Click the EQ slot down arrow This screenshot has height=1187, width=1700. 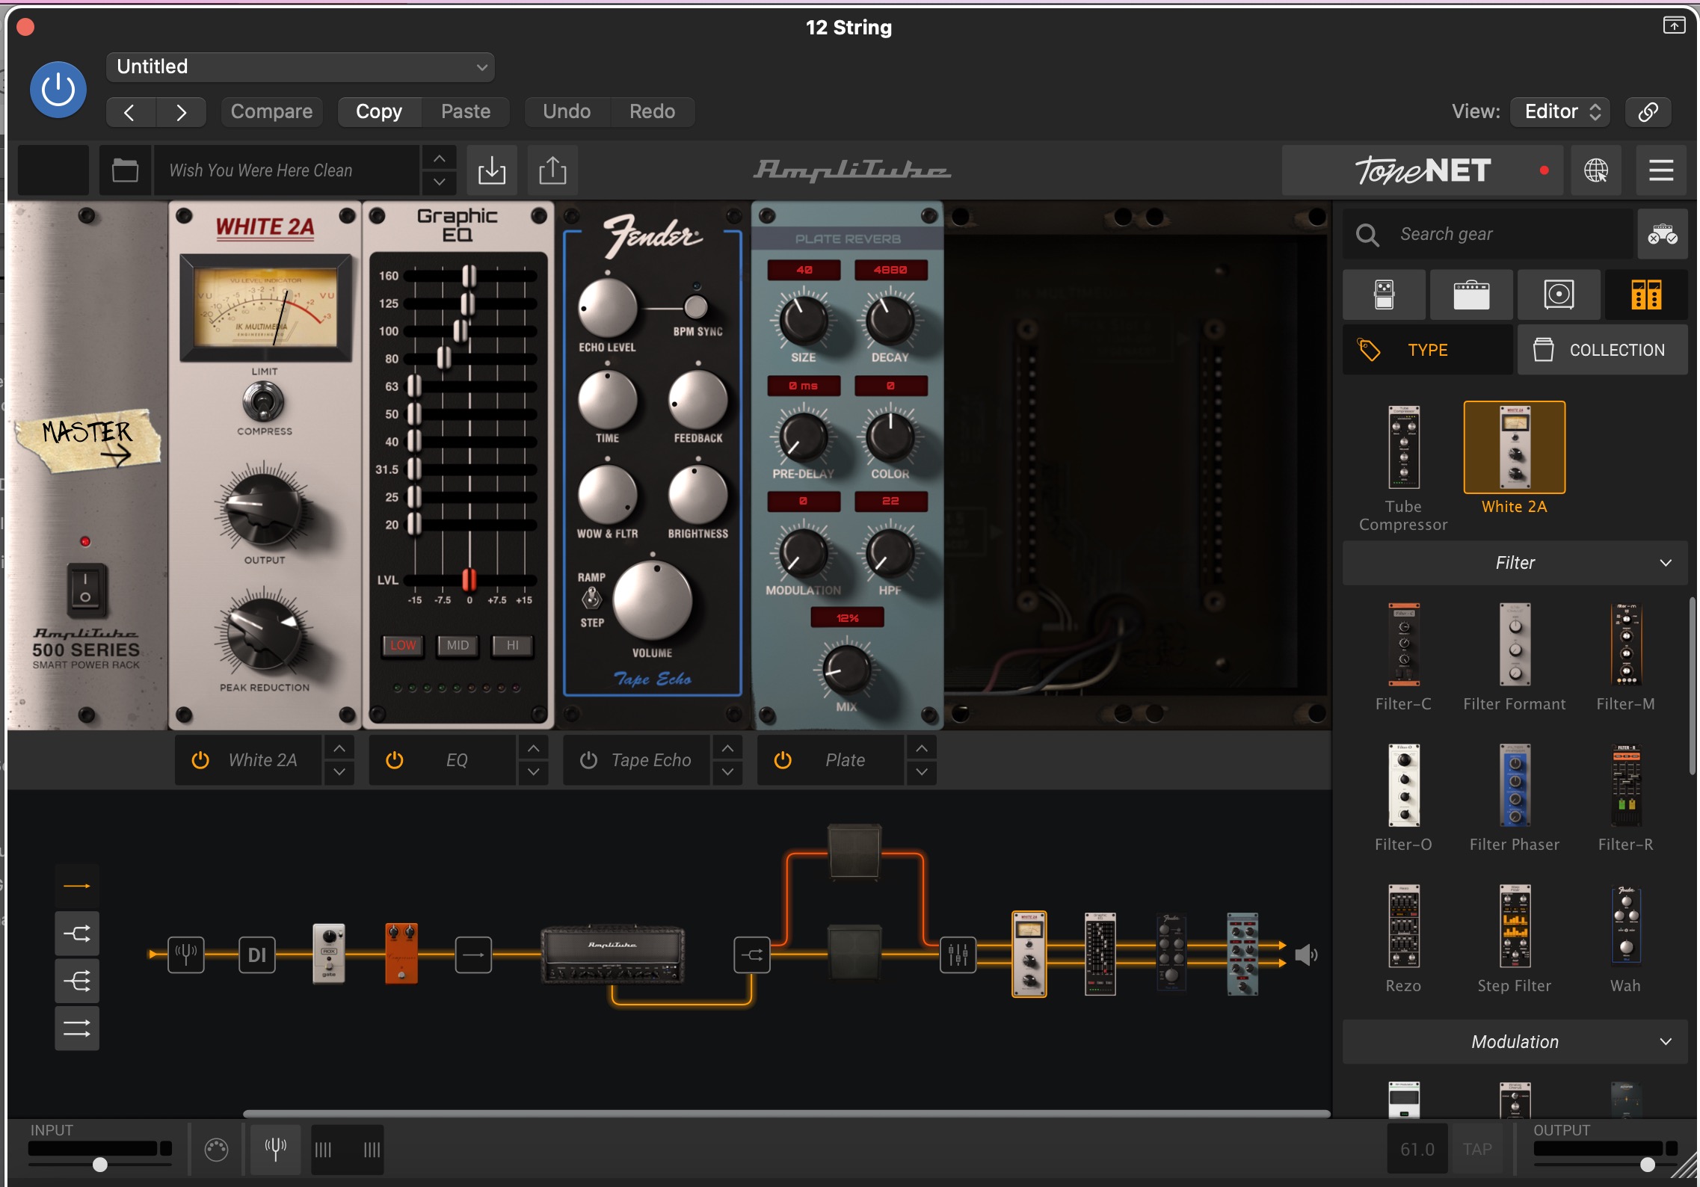pyautogui.click(x=534, y=772)
